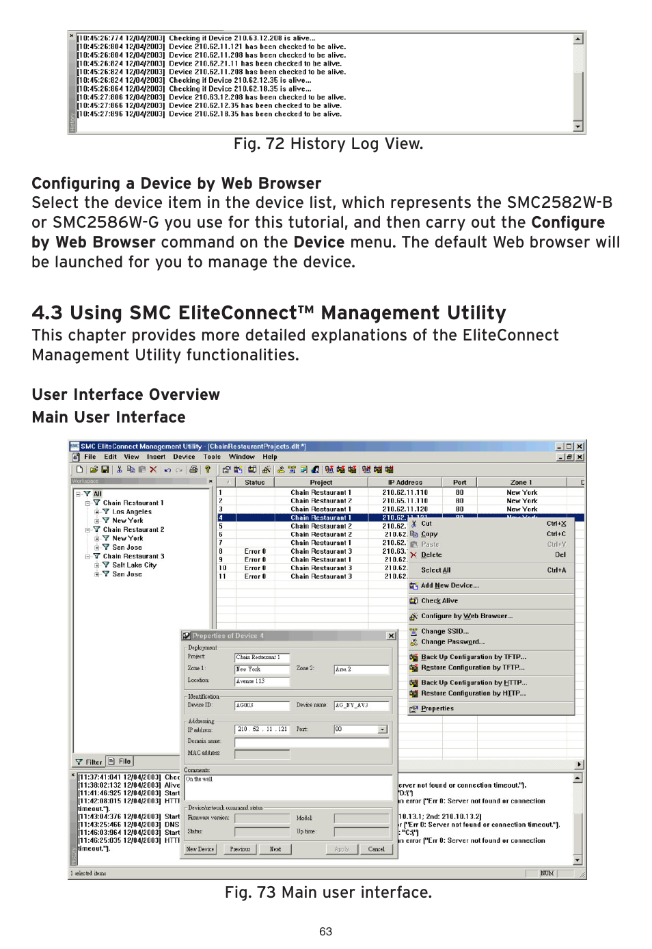Sort the table by the Project column header

pos(321,482)
